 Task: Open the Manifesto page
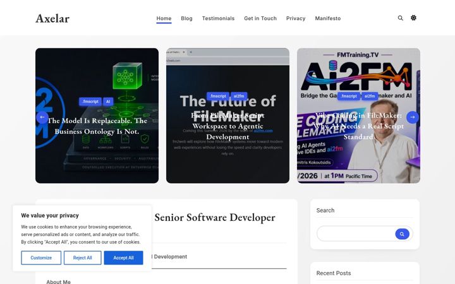(x=328, y=18)
